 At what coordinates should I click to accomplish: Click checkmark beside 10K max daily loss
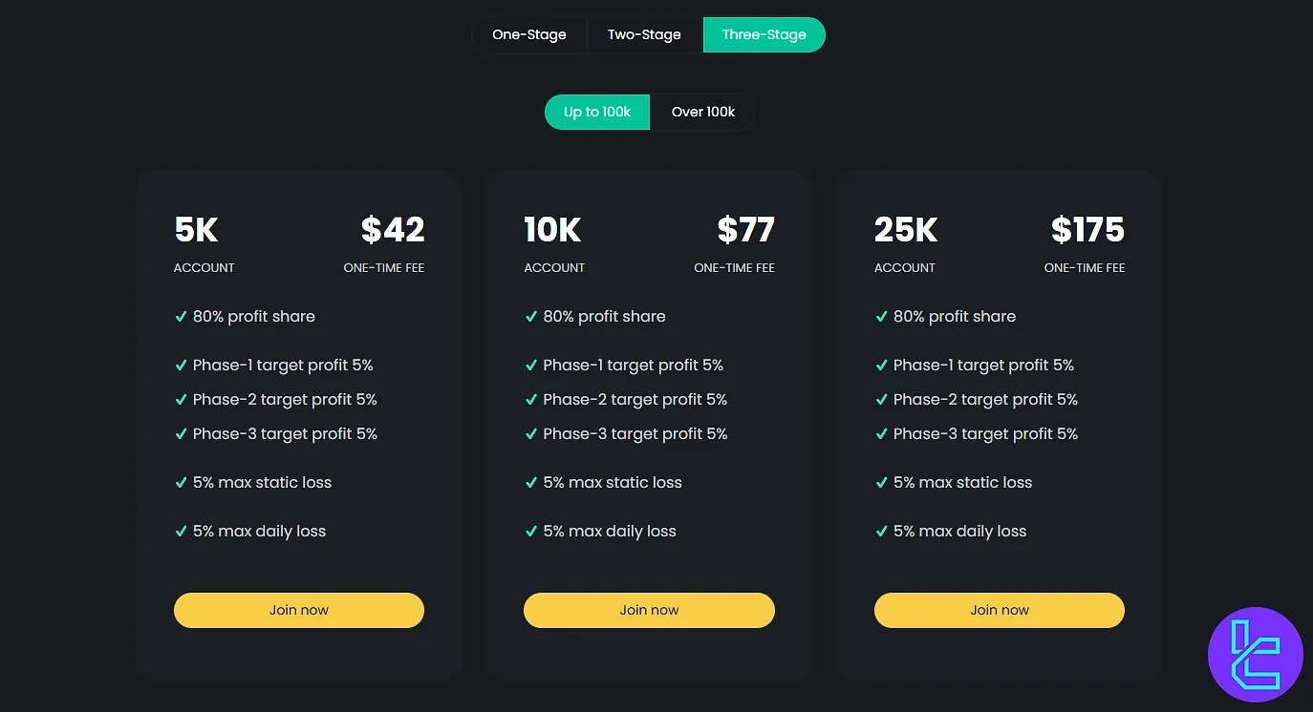(x=531, y=531)
